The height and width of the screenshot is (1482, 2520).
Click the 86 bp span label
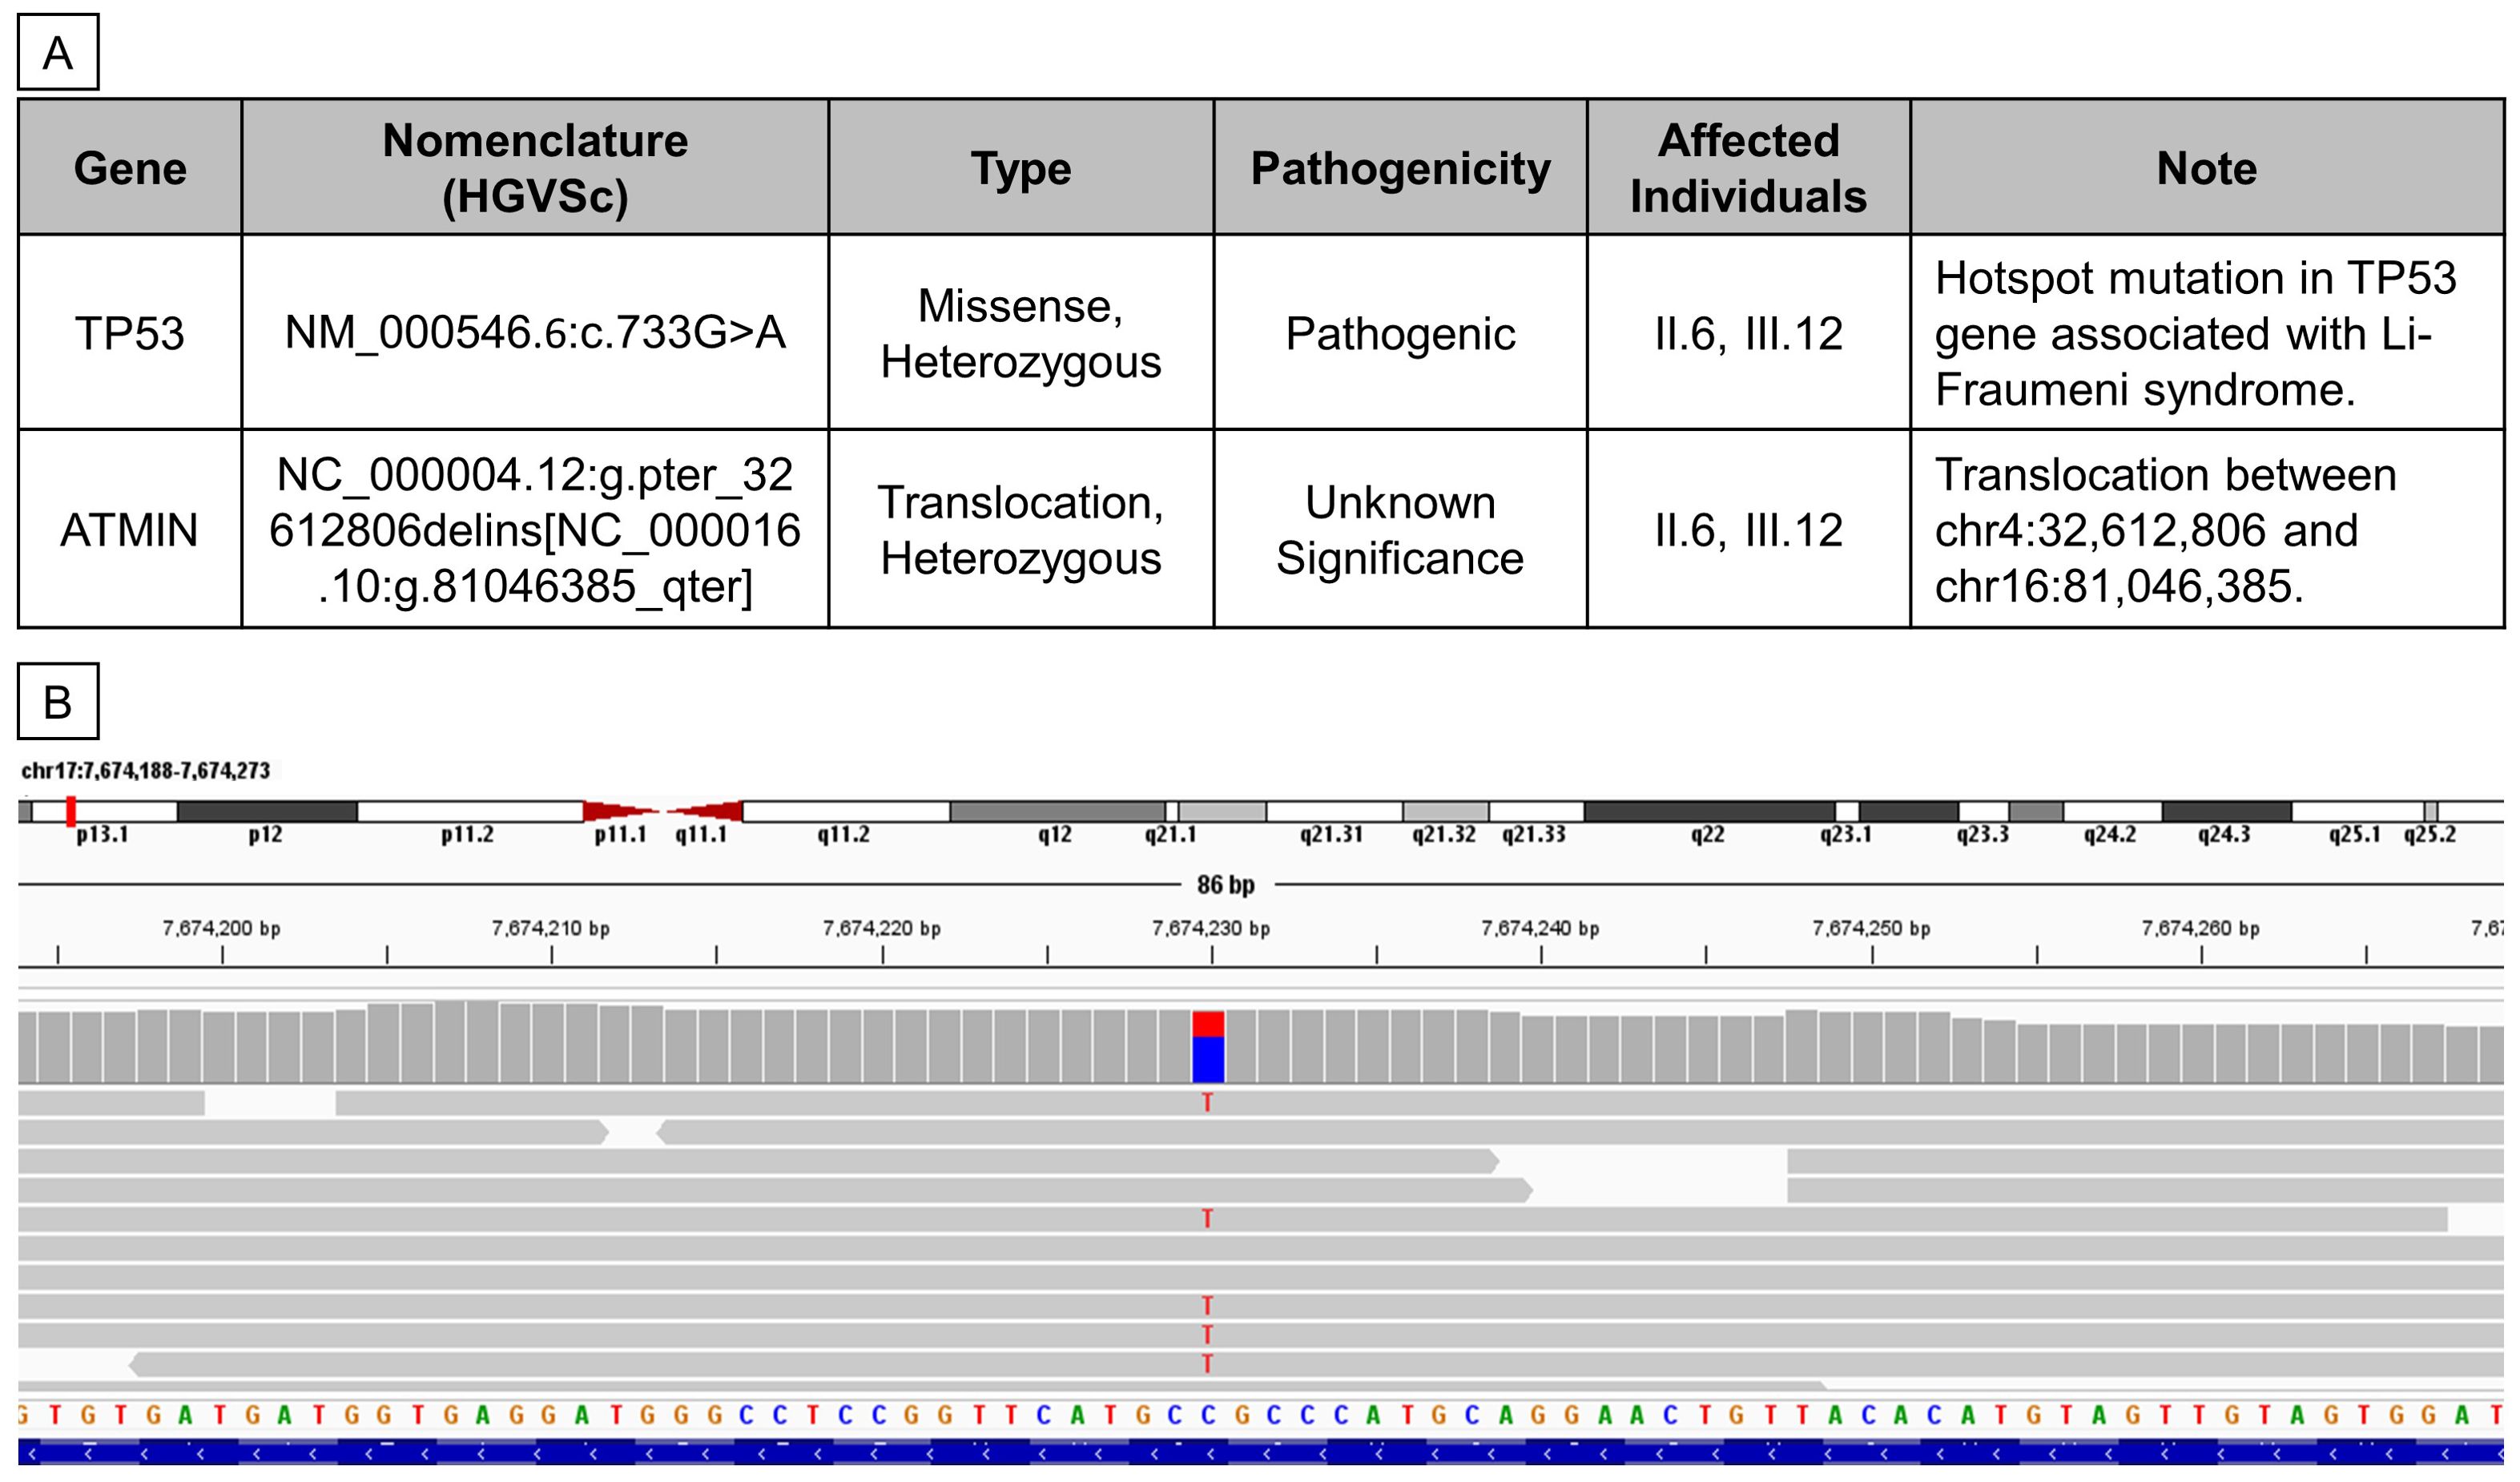click(1226, 885)
